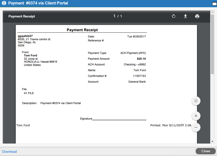Click the Download link at the bottom
The width and height of the screenshot is (217, 156).
tap(10, 152)
